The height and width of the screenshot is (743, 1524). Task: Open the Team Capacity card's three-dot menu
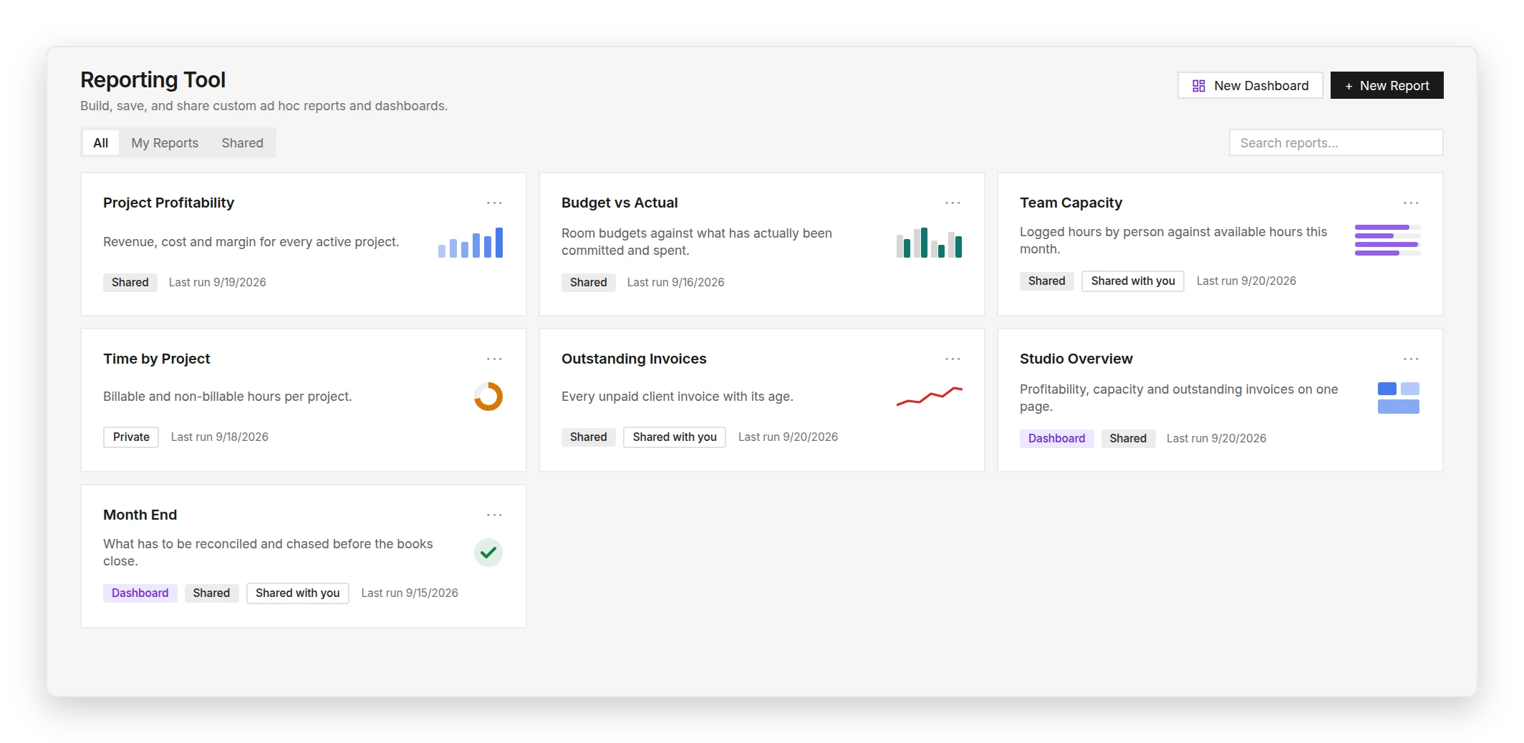pos(1411,203)
